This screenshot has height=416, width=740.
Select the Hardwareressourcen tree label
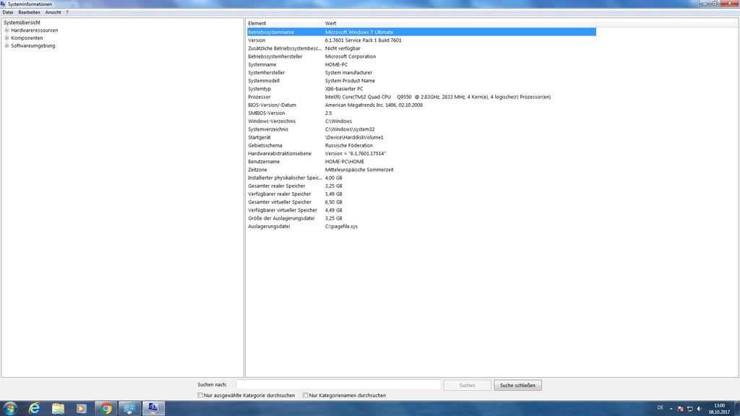[35, 30]
